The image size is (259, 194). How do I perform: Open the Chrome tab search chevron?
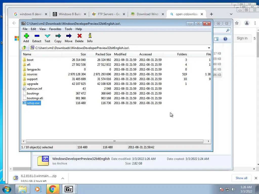[x=231, y=14]
